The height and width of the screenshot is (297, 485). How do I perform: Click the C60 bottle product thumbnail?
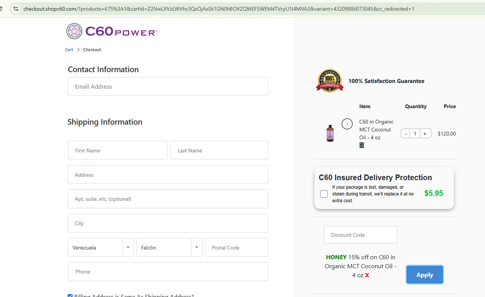(x=330, y=133)
